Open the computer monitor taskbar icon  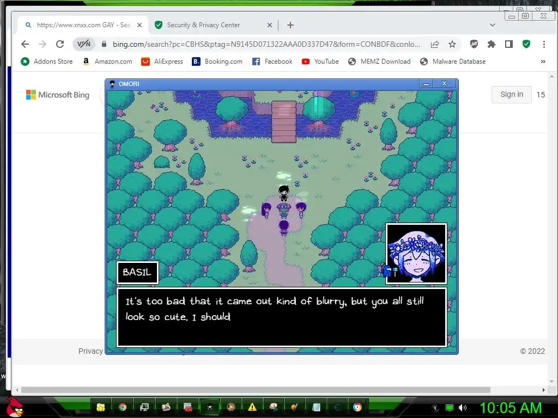144,407
